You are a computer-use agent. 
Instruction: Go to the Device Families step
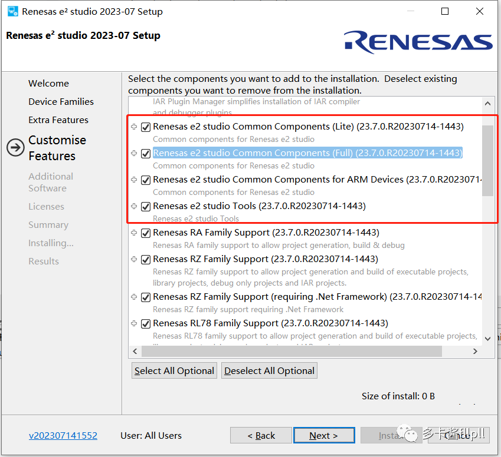(61, 101)
